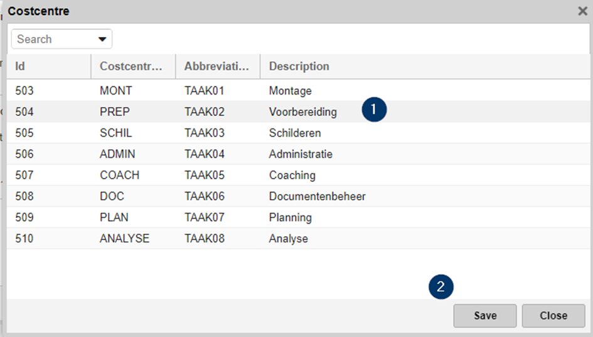This screenshot has height=337, width=593.
Task: Open the Search dropdown arrow
Action: tap(102, 39)
